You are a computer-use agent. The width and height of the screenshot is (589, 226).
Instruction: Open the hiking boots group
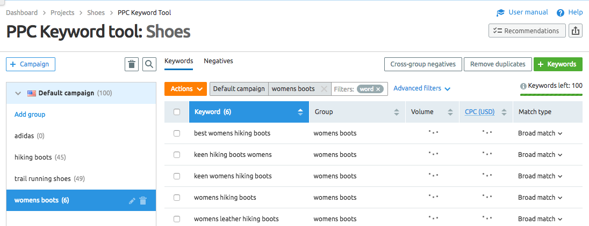coord(33,157)
